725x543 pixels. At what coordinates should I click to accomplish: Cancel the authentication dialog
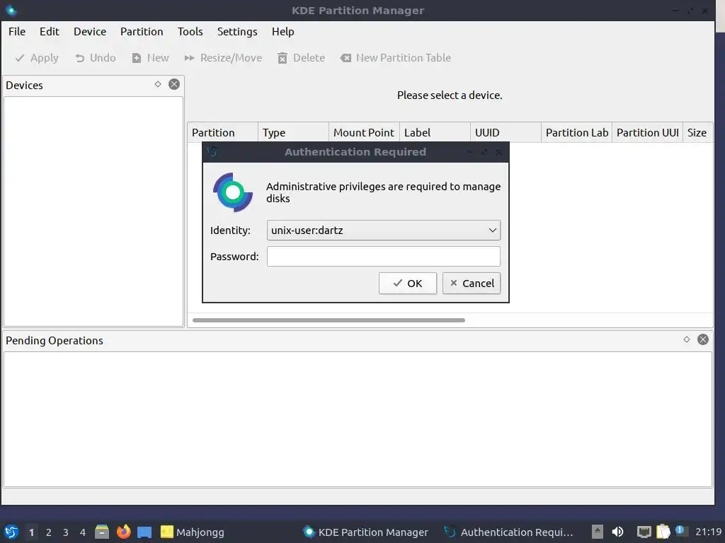coord(471,283)
